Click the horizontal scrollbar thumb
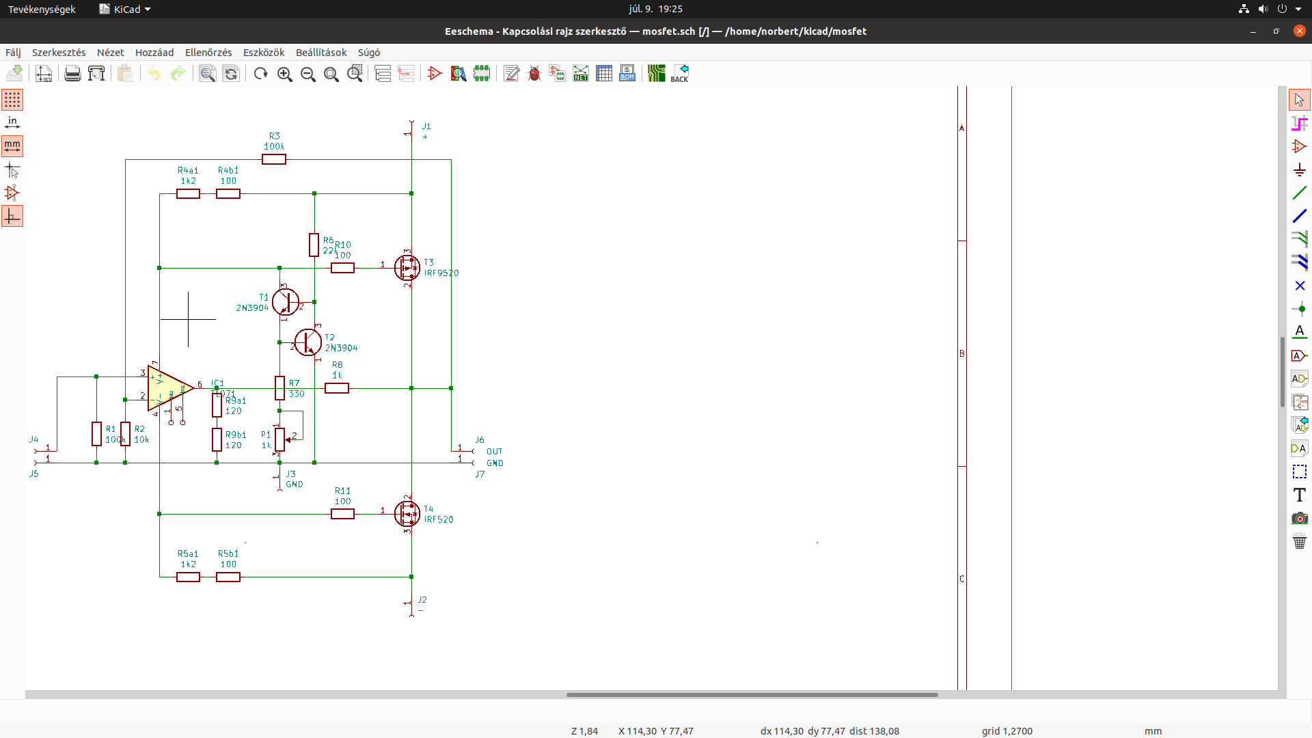The width and height of the screenshot is (1312, 738). tap(752, 695)
